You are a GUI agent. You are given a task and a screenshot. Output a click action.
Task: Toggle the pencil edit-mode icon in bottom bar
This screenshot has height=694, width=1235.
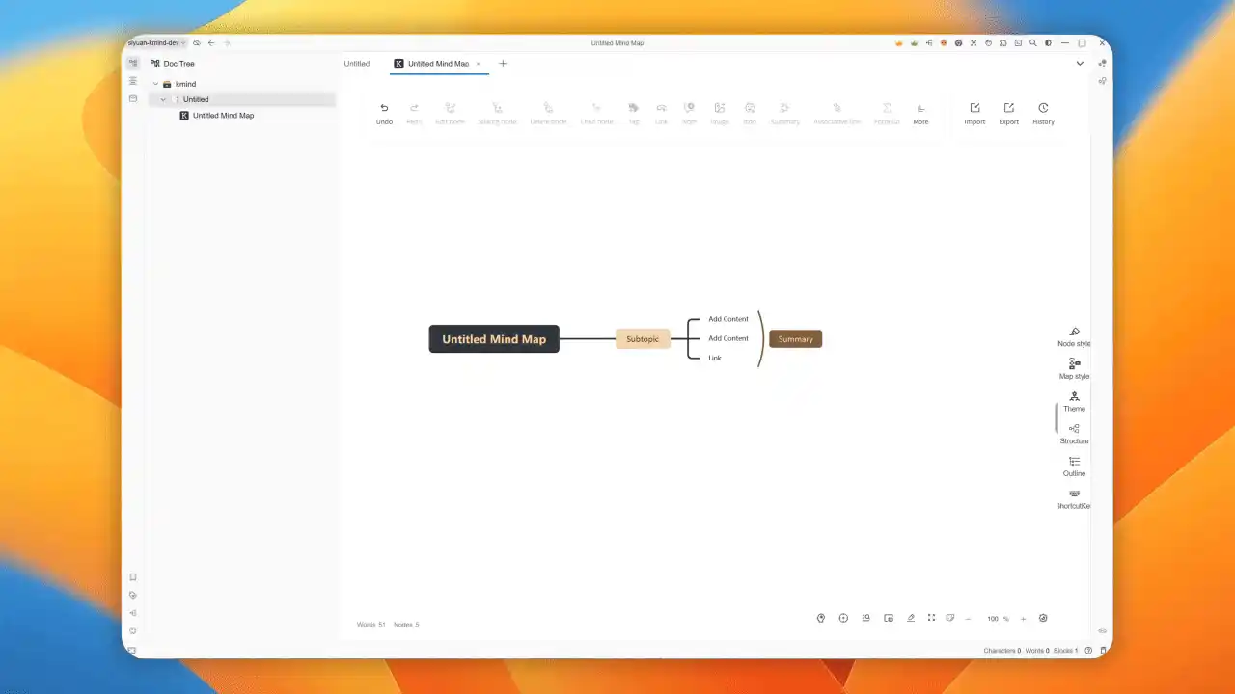tap(911, 618)
